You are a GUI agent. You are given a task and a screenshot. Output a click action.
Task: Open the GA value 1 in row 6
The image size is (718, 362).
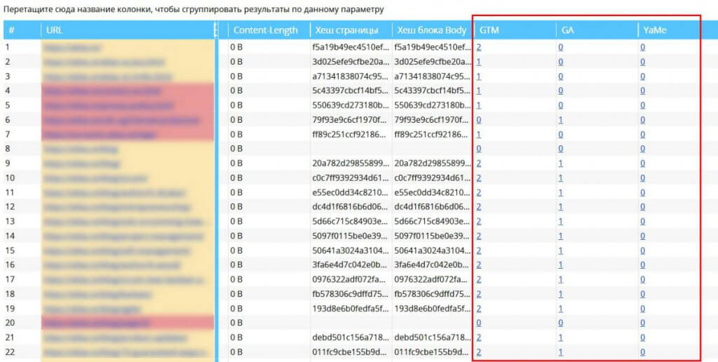tap(561, 119)
